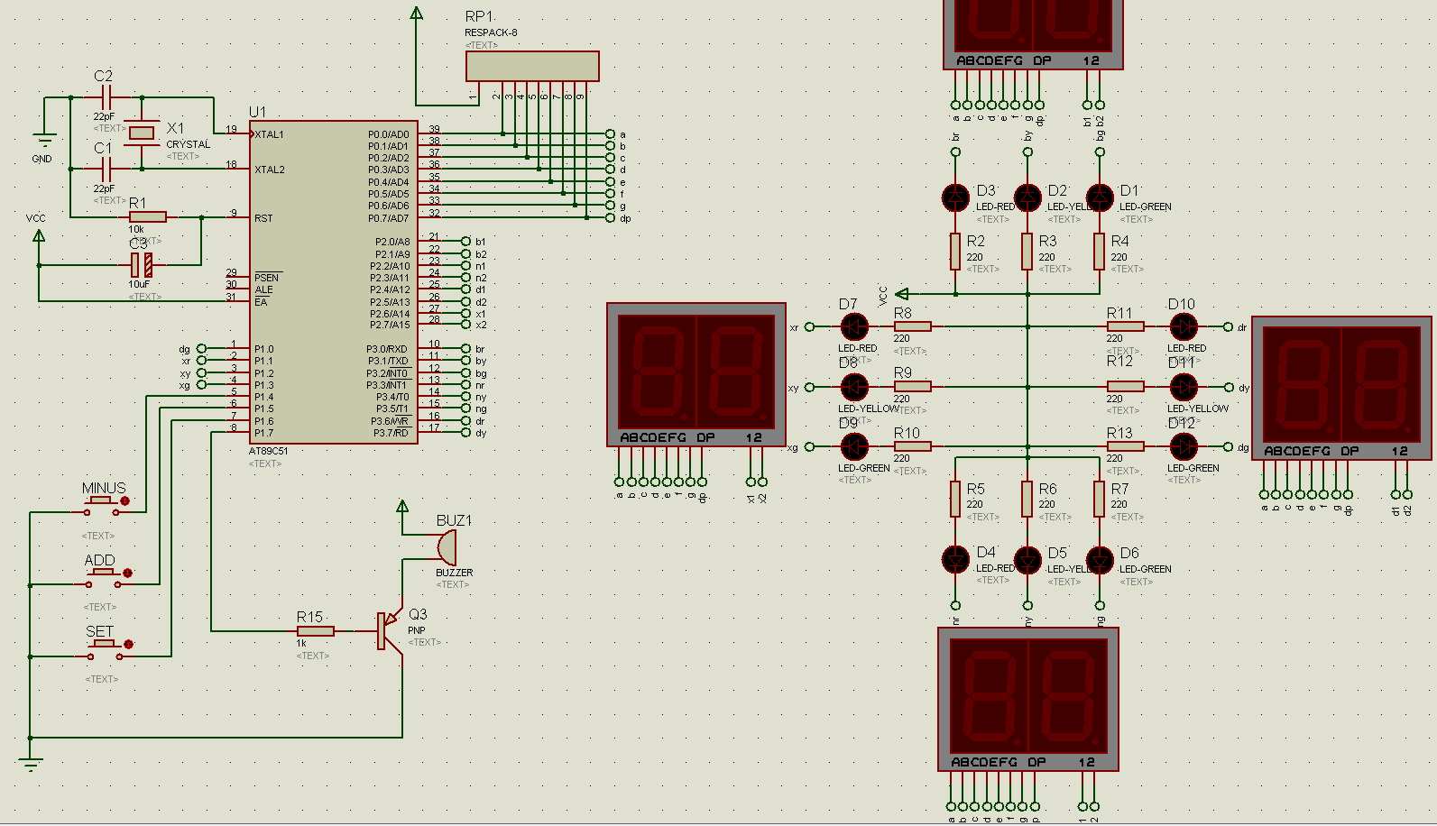Click the D11 yellow LED
Screen dimensions: 1437x826
[x=1184, y=387]
